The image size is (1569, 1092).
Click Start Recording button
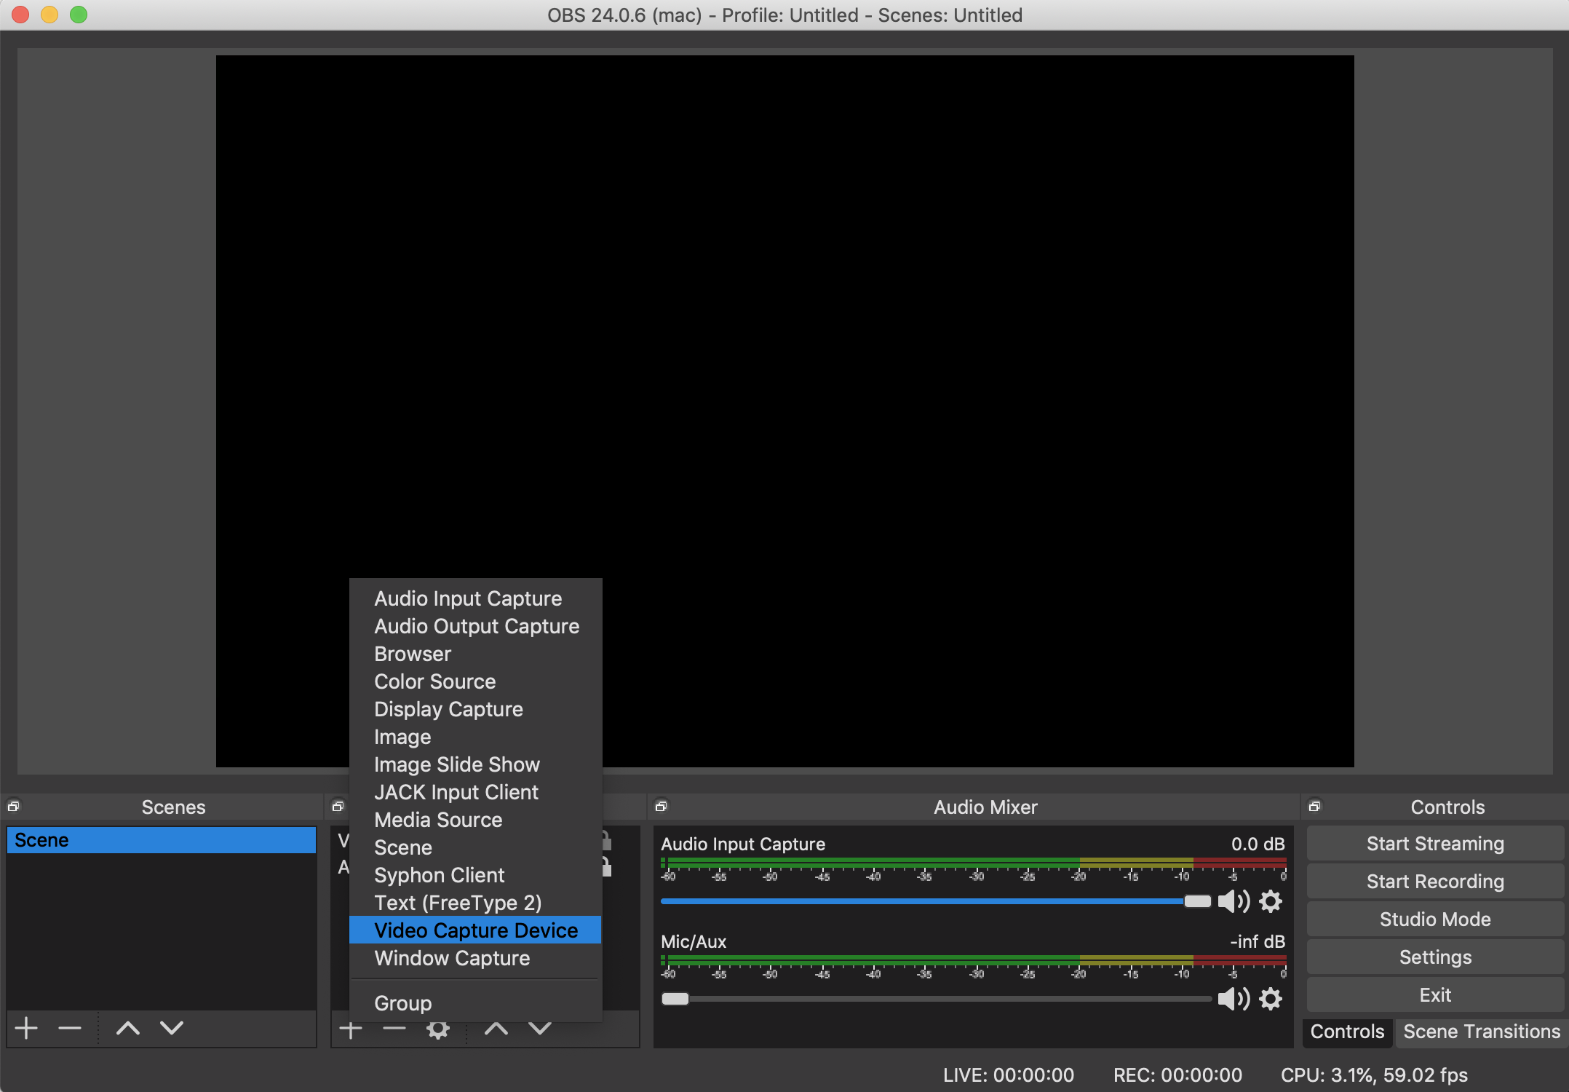1435,882
